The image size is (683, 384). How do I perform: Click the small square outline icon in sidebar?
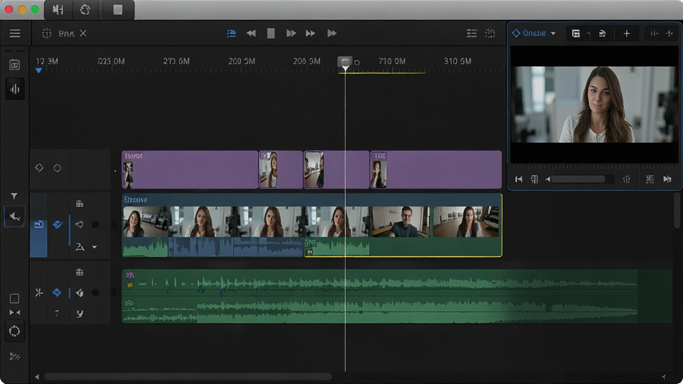[x=15, y=298]
